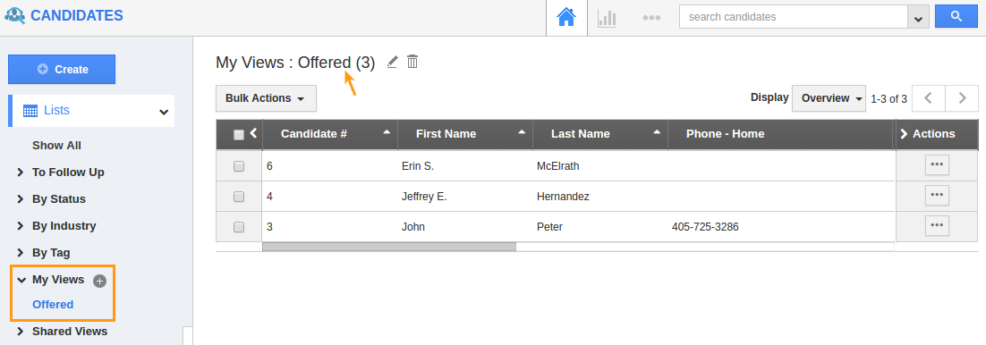
Task: Open the more options dots in header
Action: tap(651, 18)
